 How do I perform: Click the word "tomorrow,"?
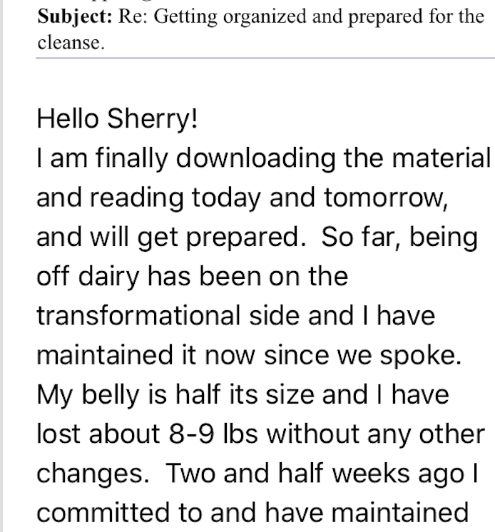coord(386,197)
